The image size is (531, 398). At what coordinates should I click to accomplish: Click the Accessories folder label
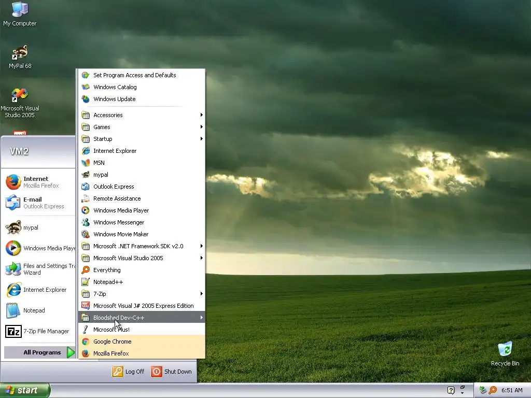click(108, 115)
